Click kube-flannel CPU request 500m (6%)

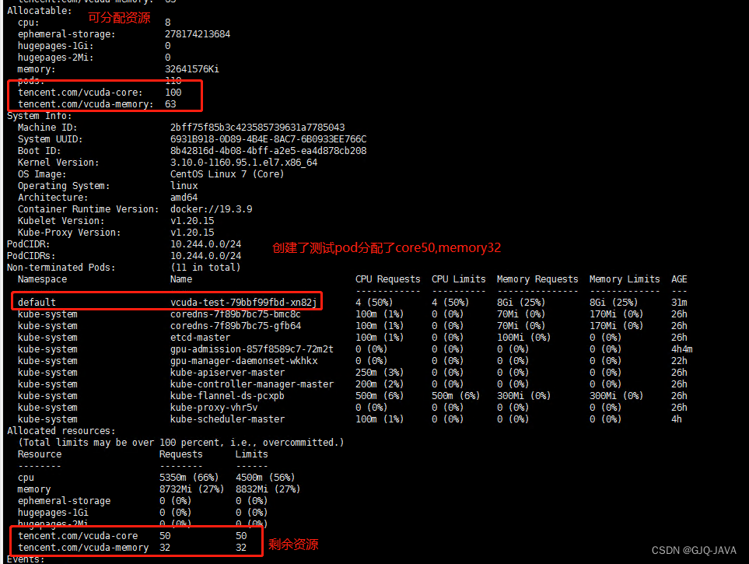pos(380,396)
